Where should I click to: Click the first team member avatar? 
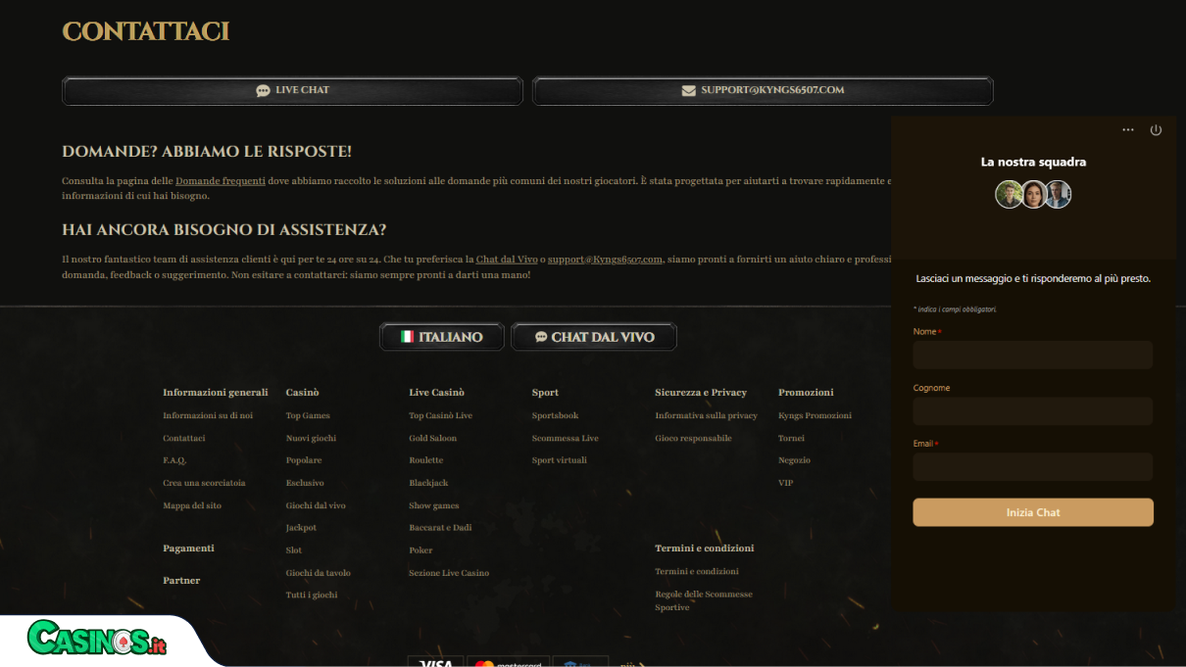coord(1010,194)
